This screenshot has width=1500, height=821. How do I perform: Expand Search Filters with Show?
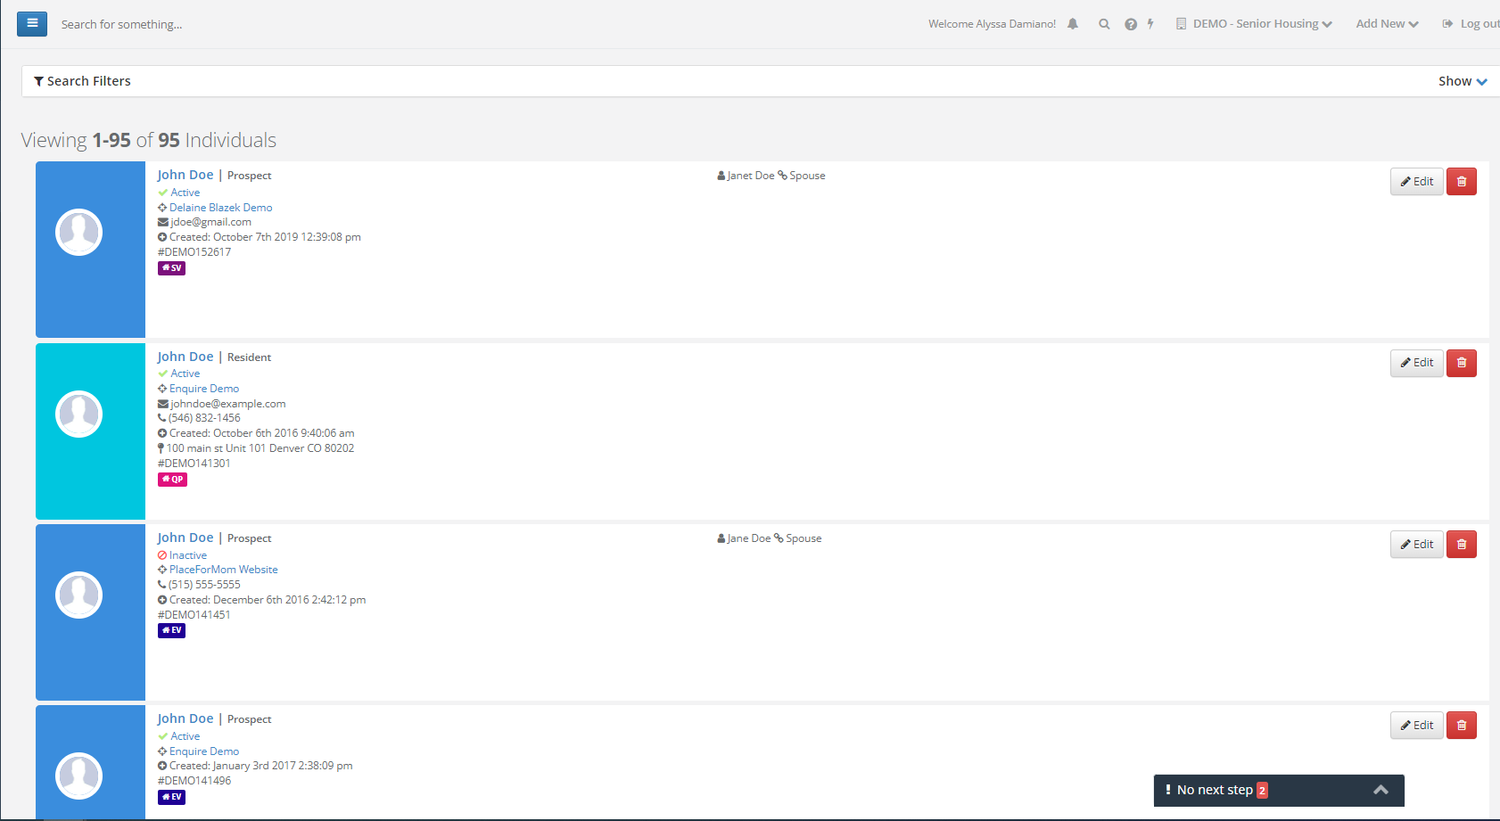click(x=1463, y=81)
